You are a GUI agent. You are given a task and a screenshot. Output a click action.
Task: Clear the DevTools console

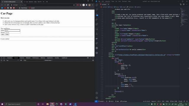coord(4,60)
